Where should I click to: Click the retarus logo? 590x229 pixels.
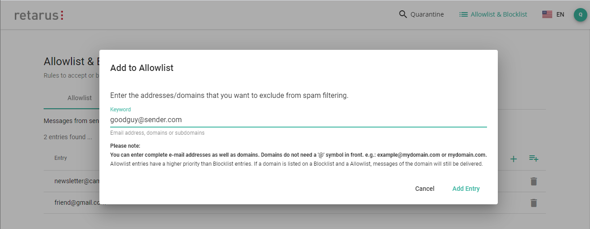click(x=39, y=15)
